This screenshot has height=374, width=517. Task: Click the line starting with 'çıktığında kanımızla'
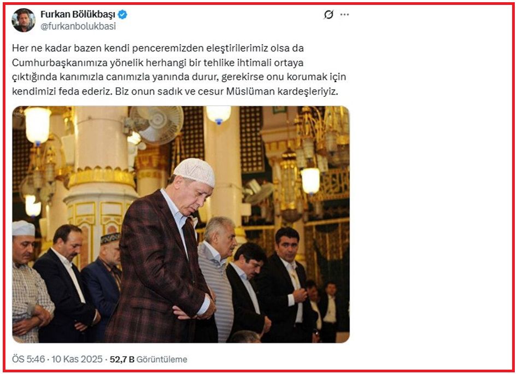179,77
